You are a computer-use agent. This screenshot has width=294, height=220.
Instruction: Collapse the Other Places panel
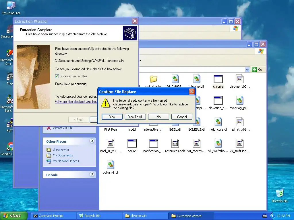click(92, 141)
